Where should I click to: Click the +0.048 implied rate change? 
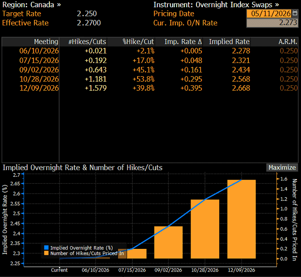tap(191, 60)
